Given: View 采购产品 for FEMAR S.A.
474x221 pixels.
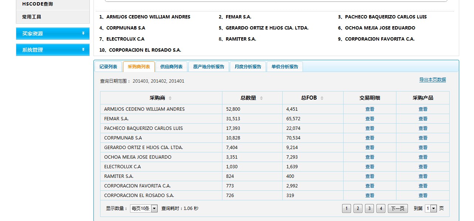Looking at the screenshot, I should [423, 119].
